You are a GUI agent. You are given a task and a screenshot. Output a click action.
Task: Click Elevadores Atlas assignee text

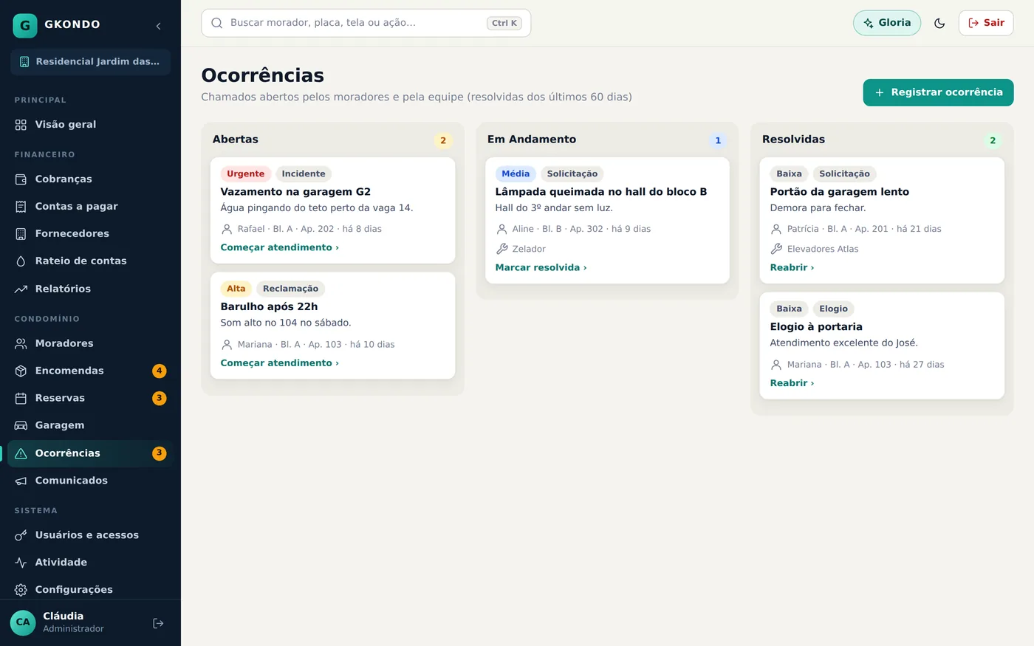point(823,249)
